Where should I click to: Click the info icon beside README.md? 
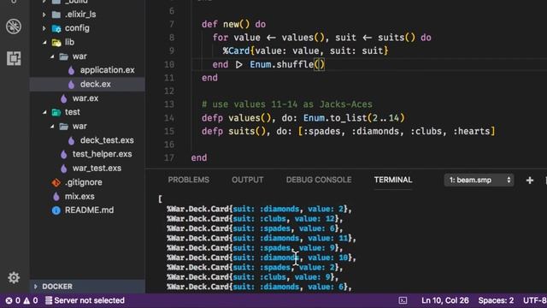click(x=56, y=210)
